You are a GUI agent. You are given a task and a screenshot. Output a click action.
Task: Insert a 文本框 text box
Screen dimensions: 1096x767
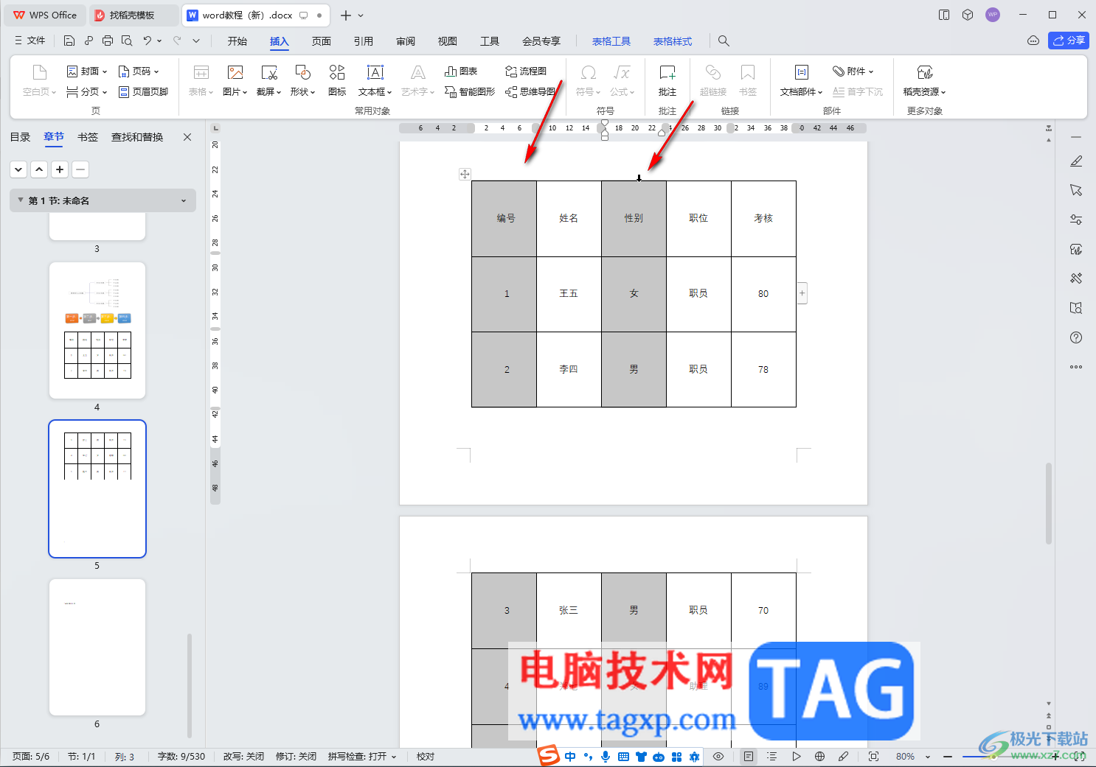375,81
